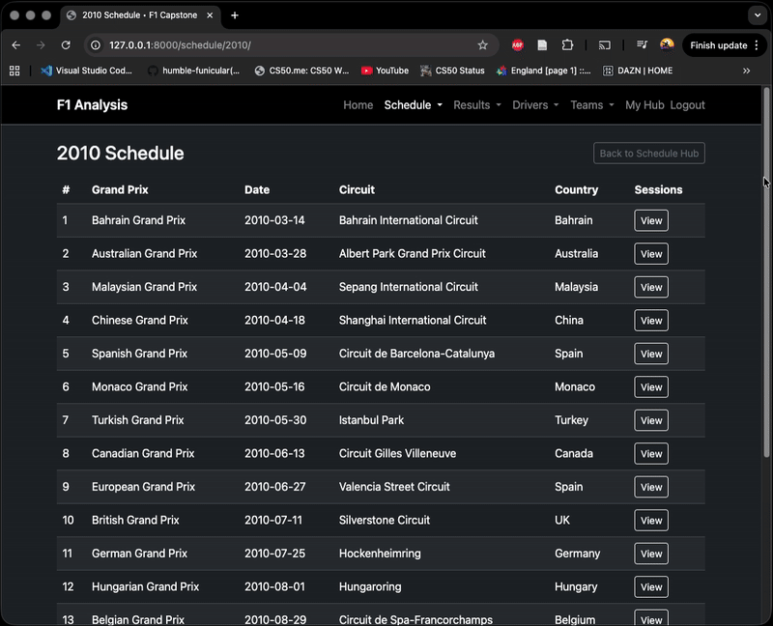Reload the current page

point(66,45)
